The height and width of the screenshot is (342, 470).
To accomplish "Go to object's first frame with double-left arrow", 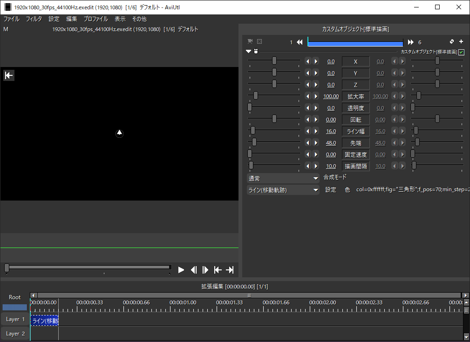I will pos(300,42).
